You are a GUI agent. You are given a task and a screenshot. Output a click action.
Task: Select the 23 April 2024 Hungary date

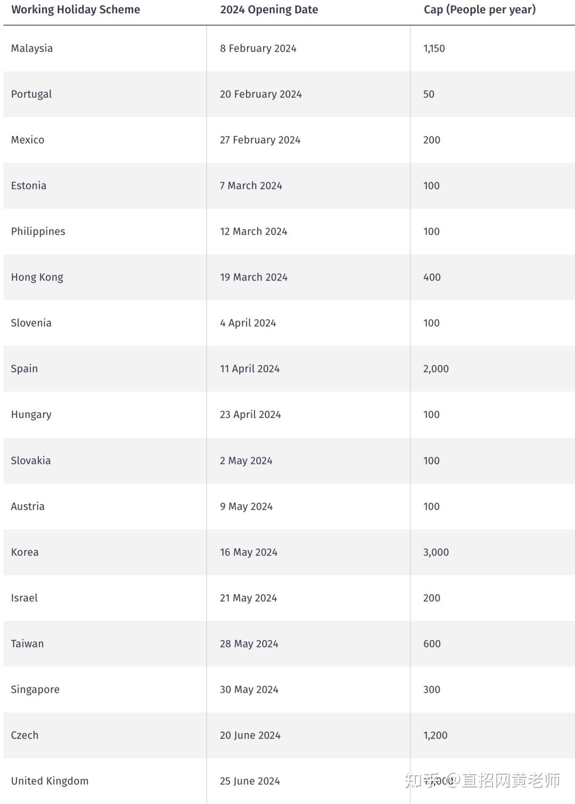tap(250, 415)
